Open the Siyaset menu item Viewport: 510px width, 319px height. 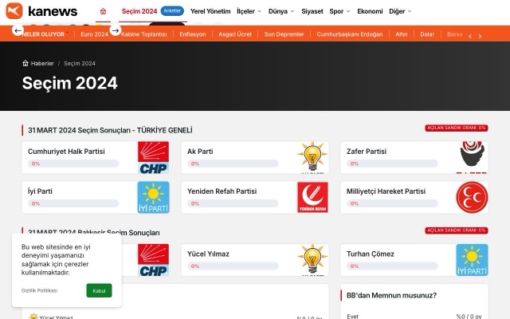[x=312, y=11]
